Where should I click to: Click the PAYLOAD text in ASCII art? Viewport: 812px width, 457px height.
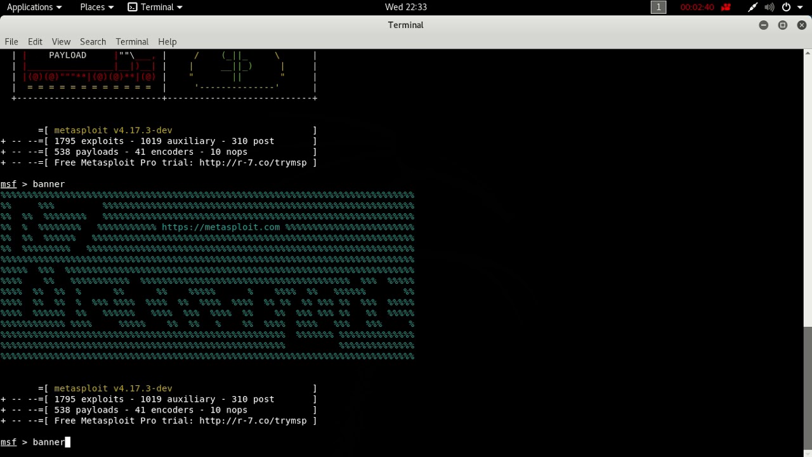[x=67, y=55]
